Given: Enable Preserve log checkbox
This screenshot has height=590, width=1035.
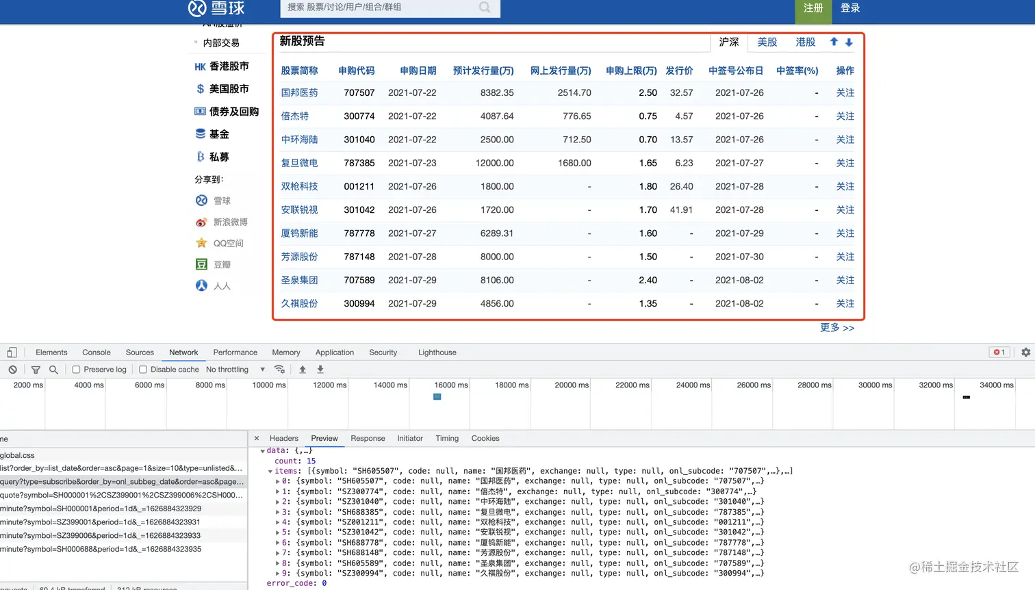Looking at the screenshot, I should point(77,370).
